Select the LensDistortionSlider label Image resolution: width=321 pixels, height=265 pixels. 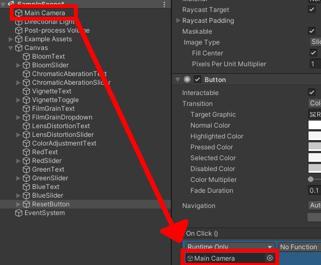click(x=63, y=135)
